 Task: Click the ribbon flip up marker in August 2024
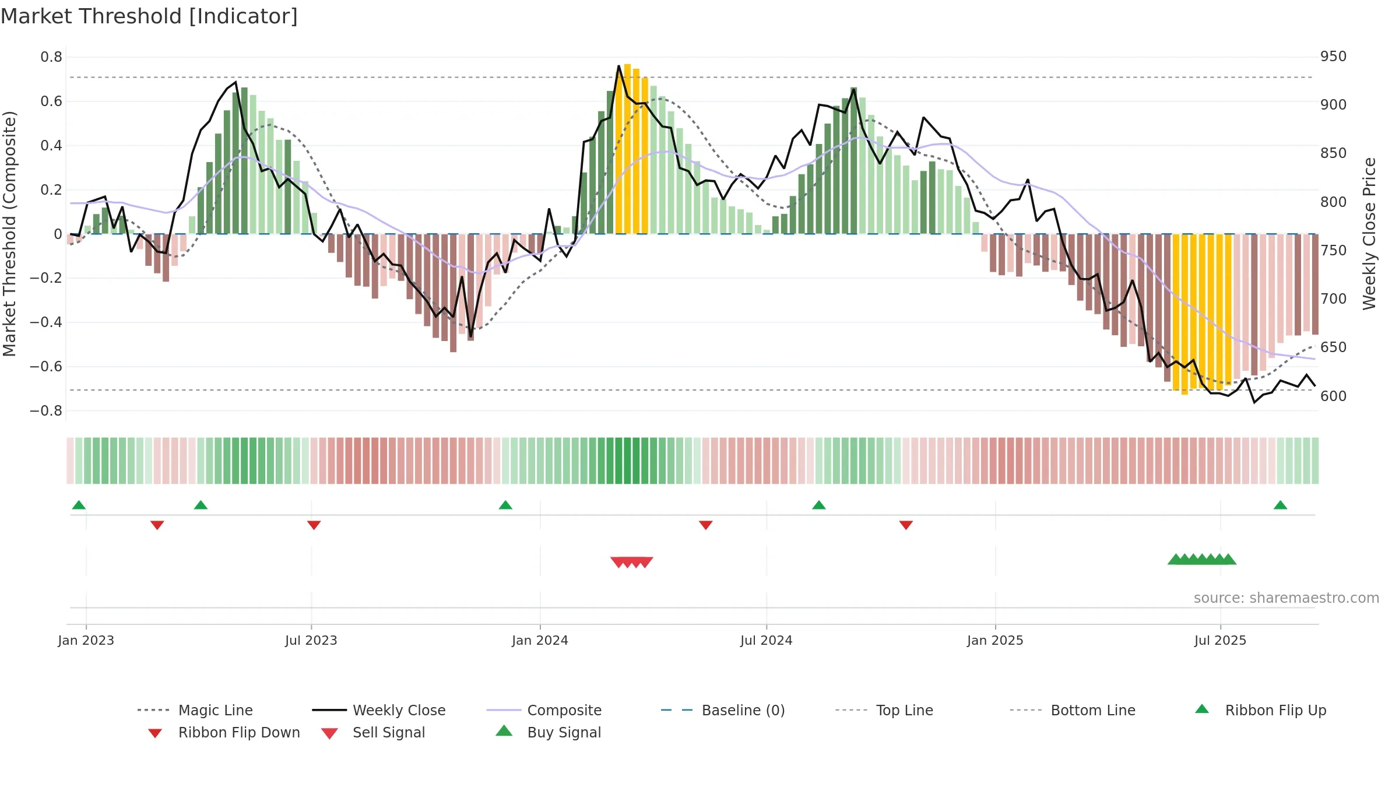point(818,505)
